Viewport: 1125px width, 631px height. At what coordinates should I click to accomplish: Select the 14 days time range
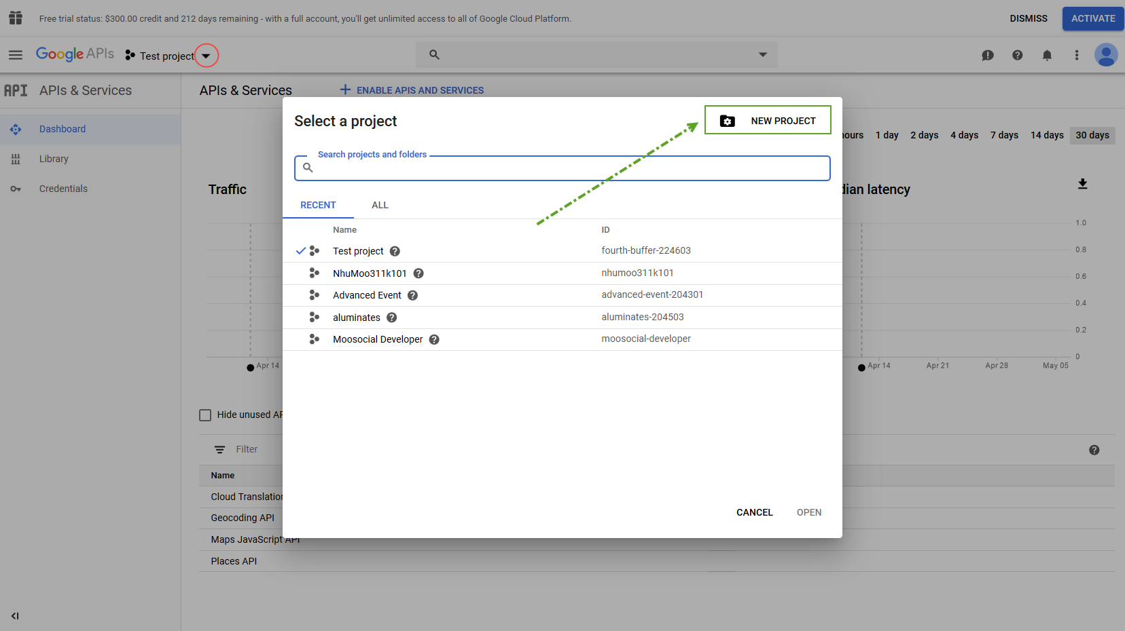[1047, 135]
